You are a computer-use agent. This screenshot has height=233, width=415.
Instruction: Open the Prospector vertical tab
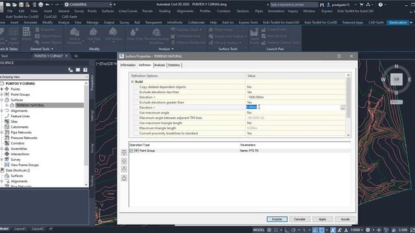click(92, 83)
